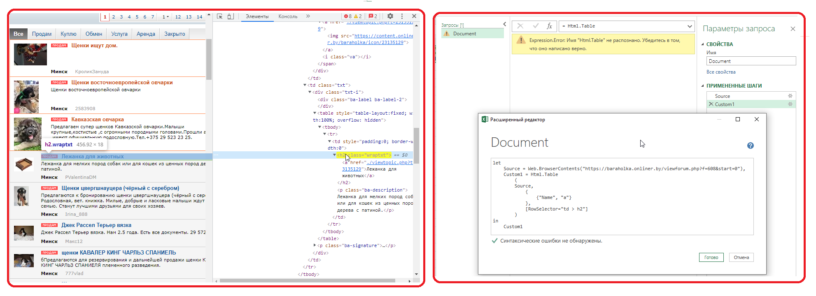Collapse the ПРИМЕНЕННЫЕ ШАГИ section
Viewport: 816px width, 296px height.
pos(703,86)
